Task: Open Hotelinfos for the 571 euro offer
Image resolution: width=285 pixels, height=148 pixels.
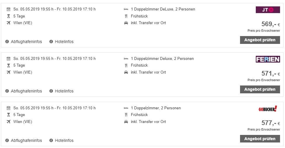Action: pos(64,91)
